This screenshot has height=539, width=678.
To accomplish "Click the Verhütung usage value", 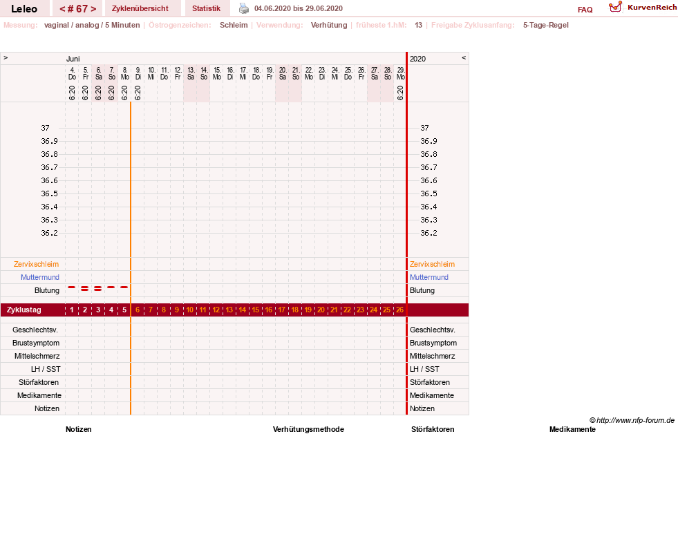I will pyautogui.click(x=329, y=25).
